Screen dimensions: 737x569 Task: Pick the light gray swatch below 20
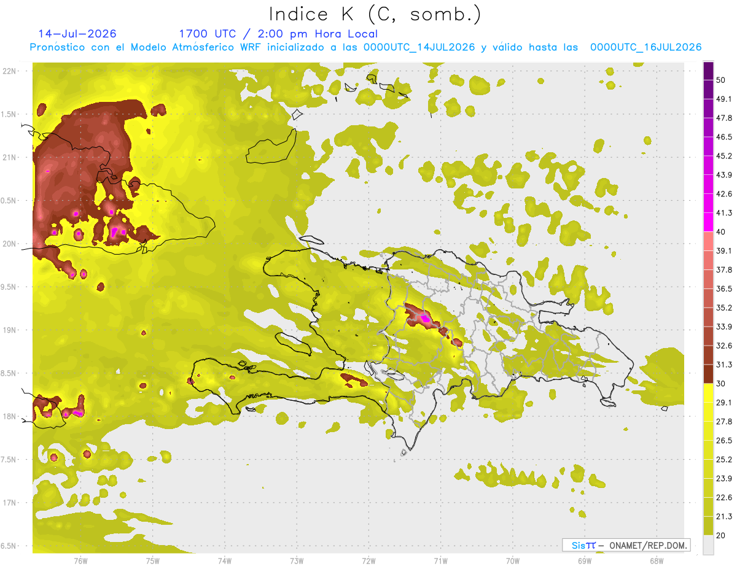click(x=709, y=545)
